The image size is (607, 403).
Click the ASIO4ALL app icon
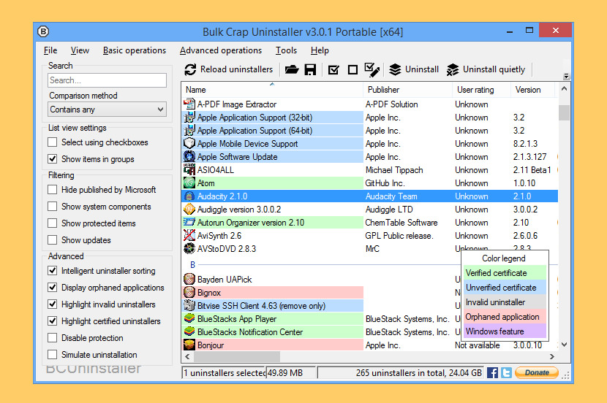[189, 169]
